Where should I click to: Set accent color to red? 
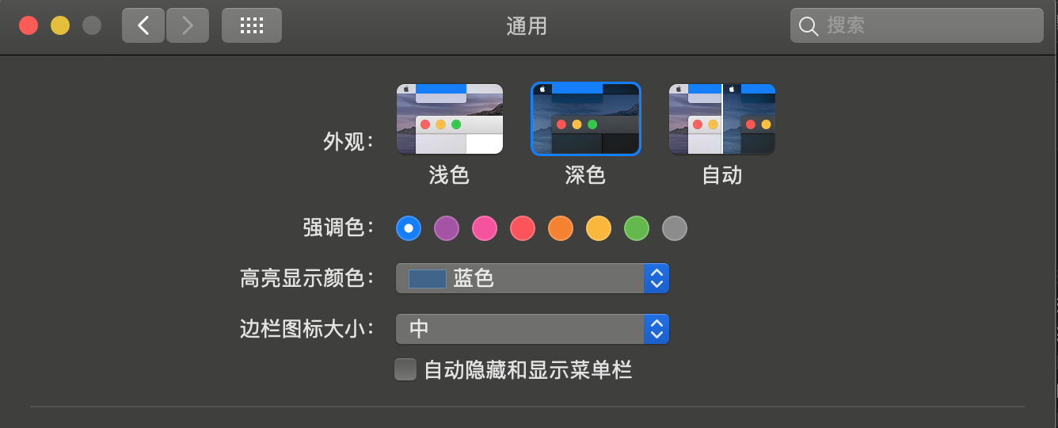click(x=523, y=228)
